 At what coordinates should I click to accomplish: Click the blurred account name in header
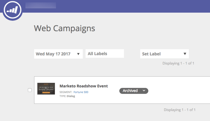pos(41,5)
